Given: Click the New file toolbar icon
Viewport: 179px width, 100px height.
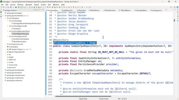Looking at the screenshot, I should coord(1,7).
